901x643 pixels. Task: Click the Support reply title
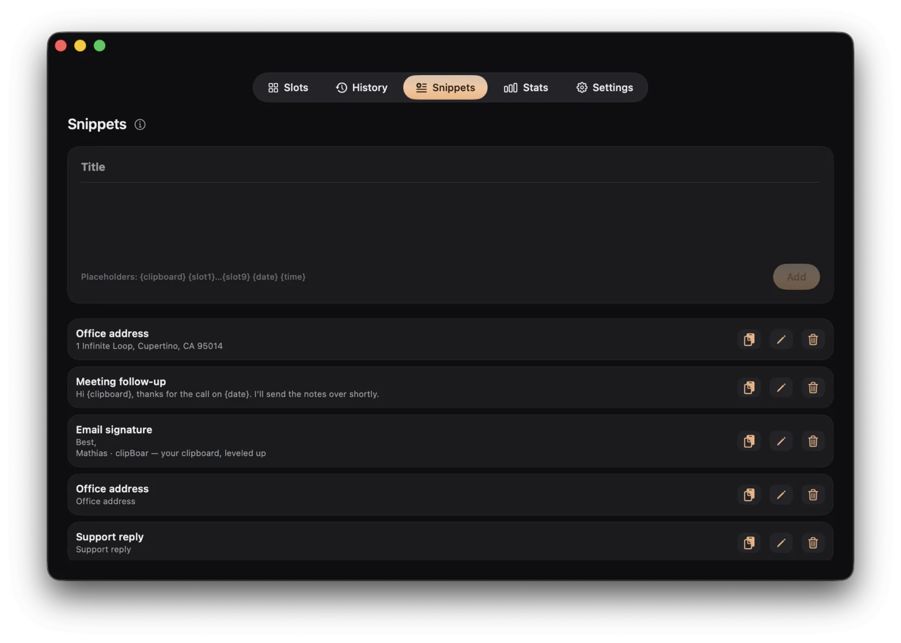pos(110,537)
